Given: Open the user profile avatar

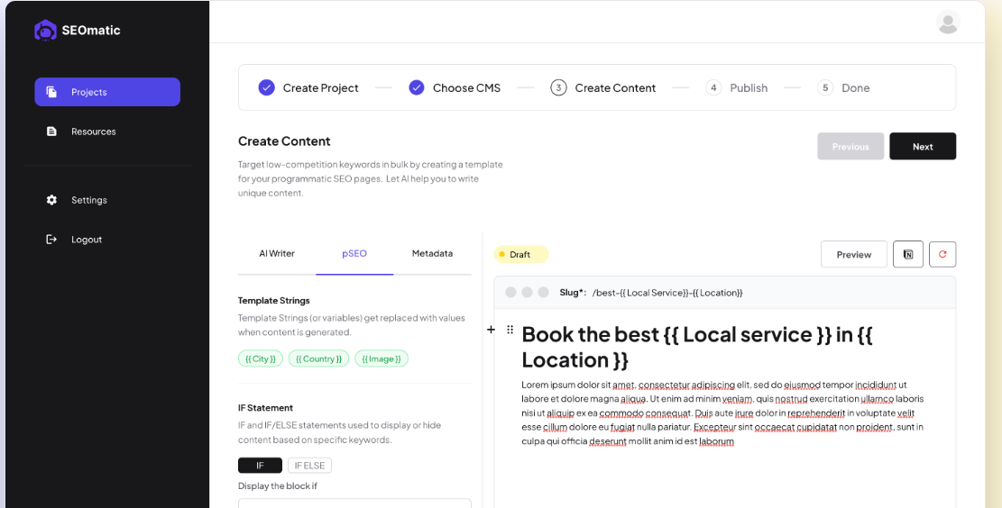Looking at the screenshot, I should point(948,23).
